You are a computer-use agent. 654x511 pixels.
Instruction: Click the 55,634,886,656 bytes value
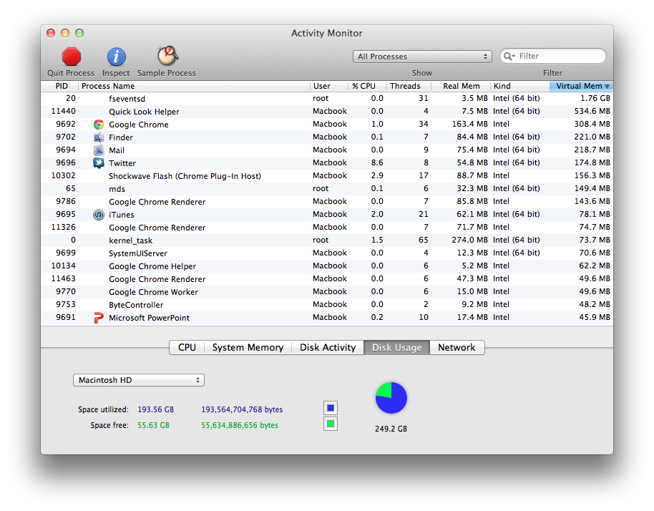(x=240, y=426)
